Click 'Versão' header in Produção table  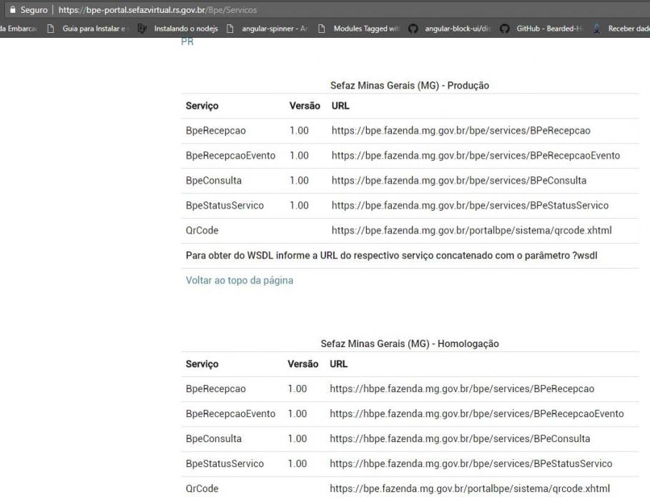(x=305, y=106)
